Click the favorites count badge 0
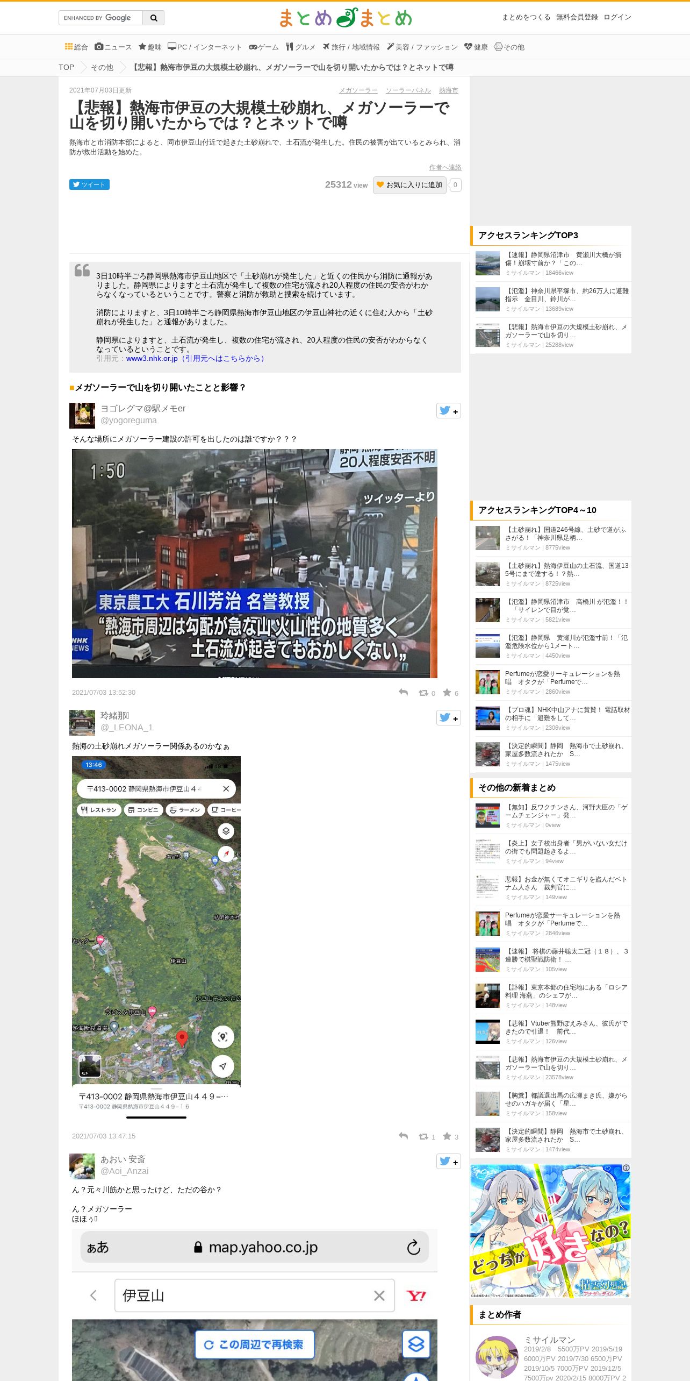 click(455, 185)
